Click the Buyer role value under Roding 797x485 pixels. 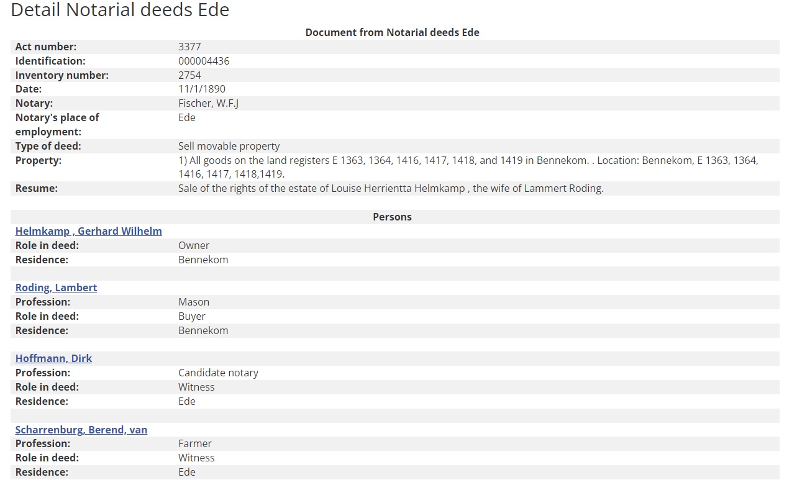(191, 316)
